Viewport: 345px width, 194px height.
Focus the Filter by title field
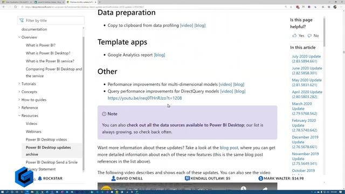click(x=51, y=20)
